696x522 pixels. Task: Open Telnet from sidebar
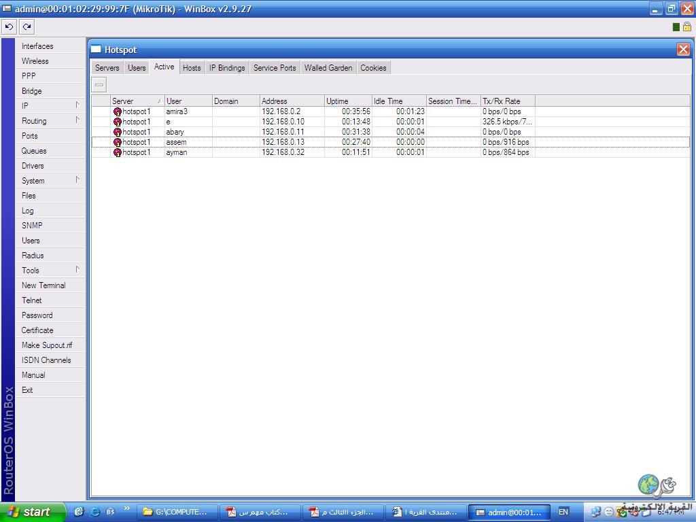coord(50,300)
